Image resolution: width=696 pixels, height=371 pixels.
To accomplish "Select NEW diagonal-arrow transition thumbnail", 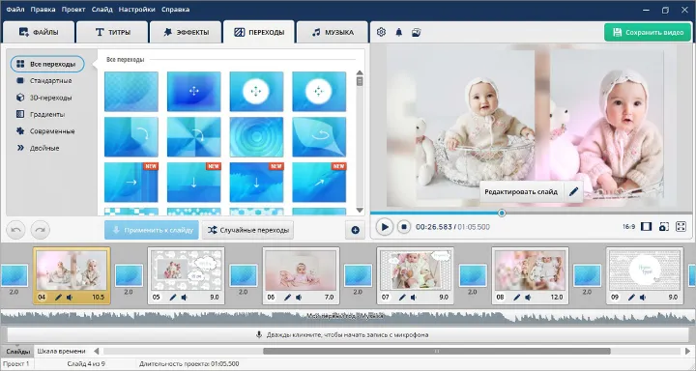I will (319, 182).
